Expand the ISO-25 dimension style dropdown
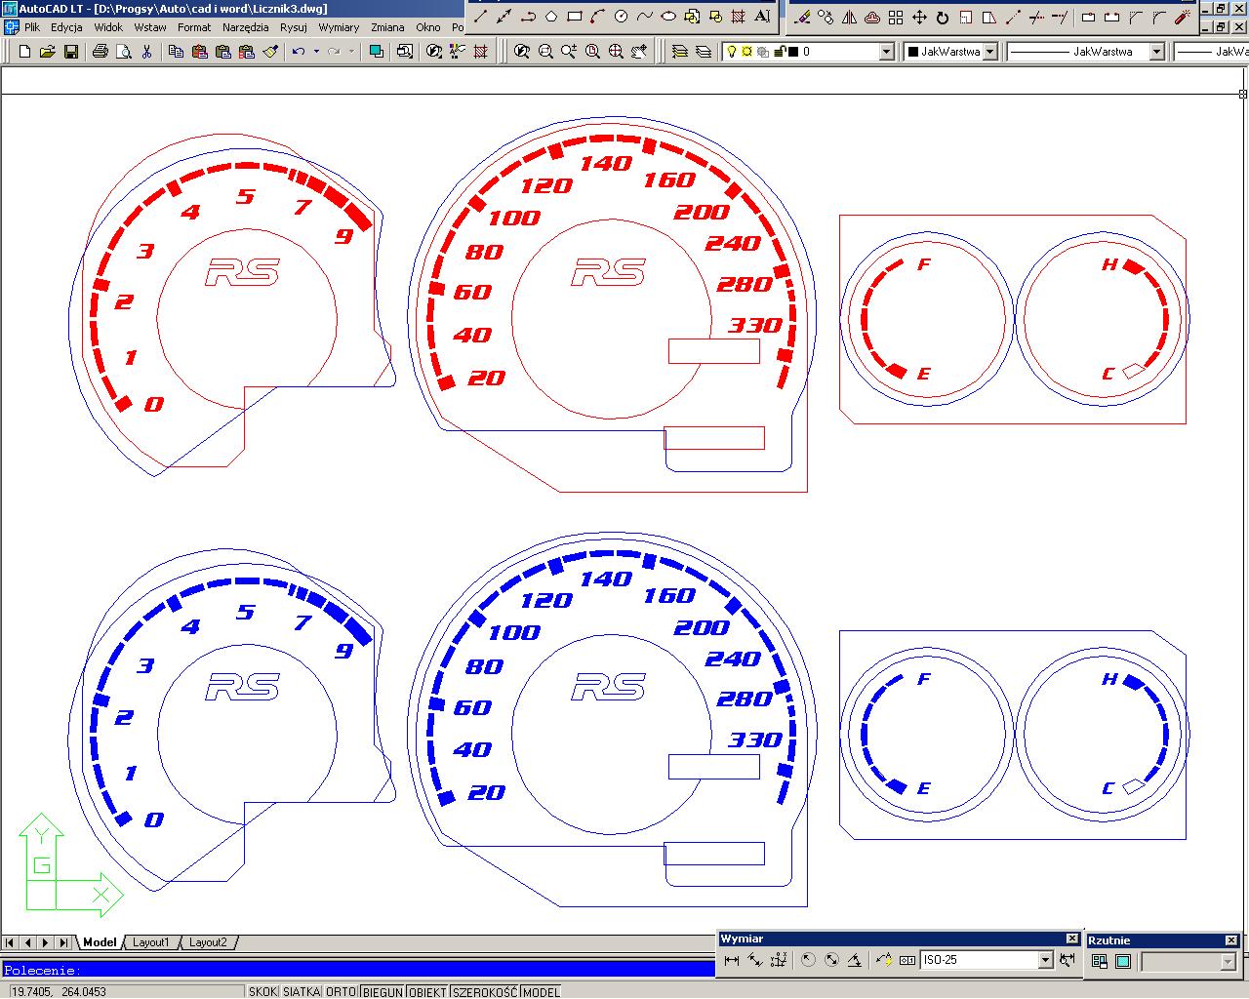The height and width of the screenshot is (999, 1249). pos(1045,960)
